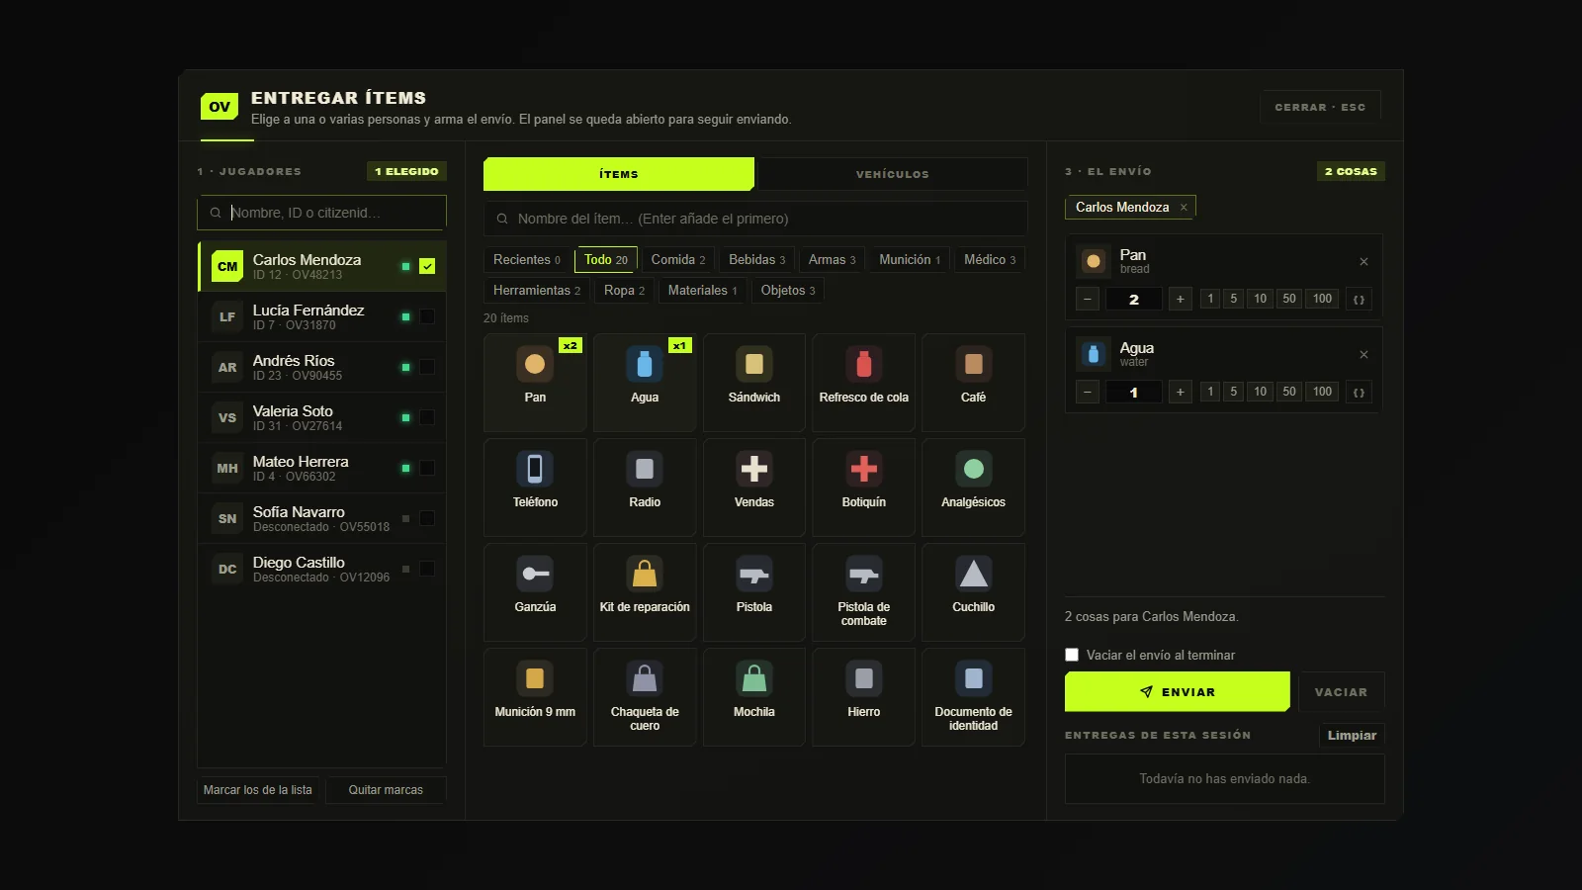Choose the Documento de identidad item
This screenshot has width=1582, height=890.
tap(974, 696)
